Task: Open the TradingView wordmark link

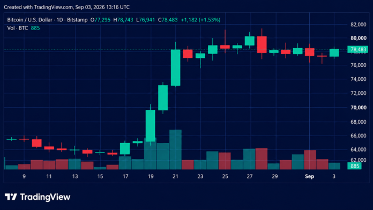Action: pos(45,197)
